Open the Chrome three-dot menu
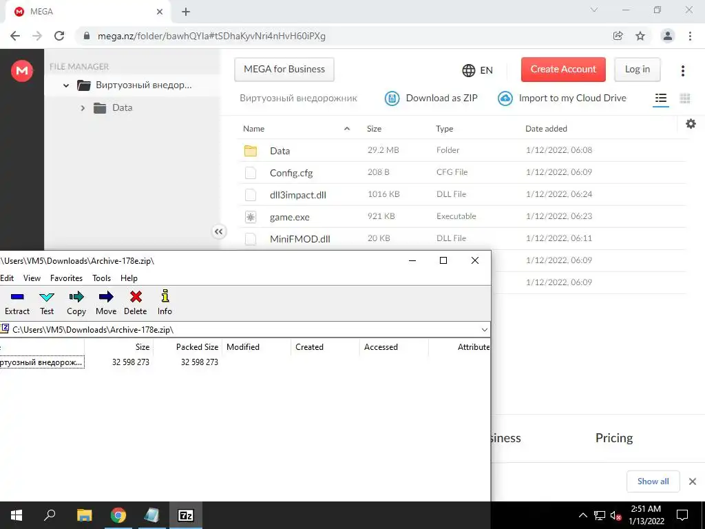This screenshot has width=705, height=529. pos(690,36)
